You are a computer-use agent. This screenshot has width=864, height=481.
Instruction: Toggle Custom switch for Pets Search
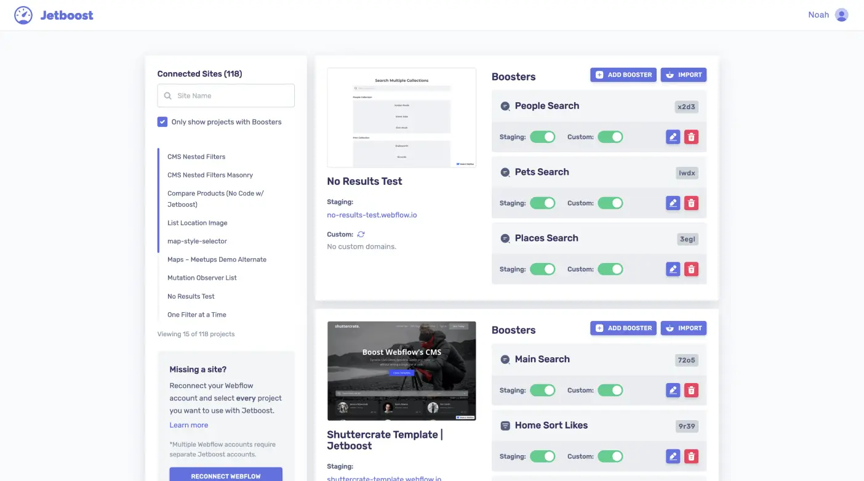point(610,203)
